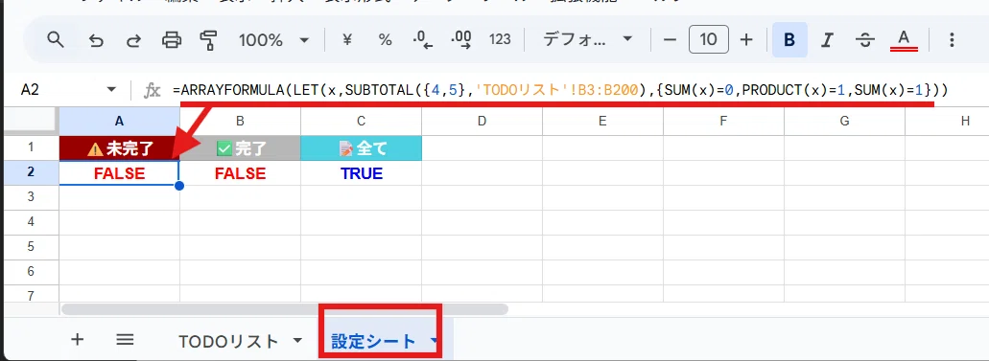Open the all sheets list

[125, 340]
